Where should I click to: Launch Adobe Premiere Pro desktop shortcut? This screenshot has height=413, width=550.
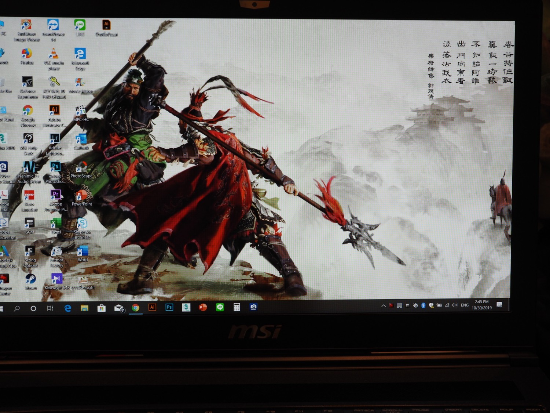pyautogui.click(x=56, y=200)
